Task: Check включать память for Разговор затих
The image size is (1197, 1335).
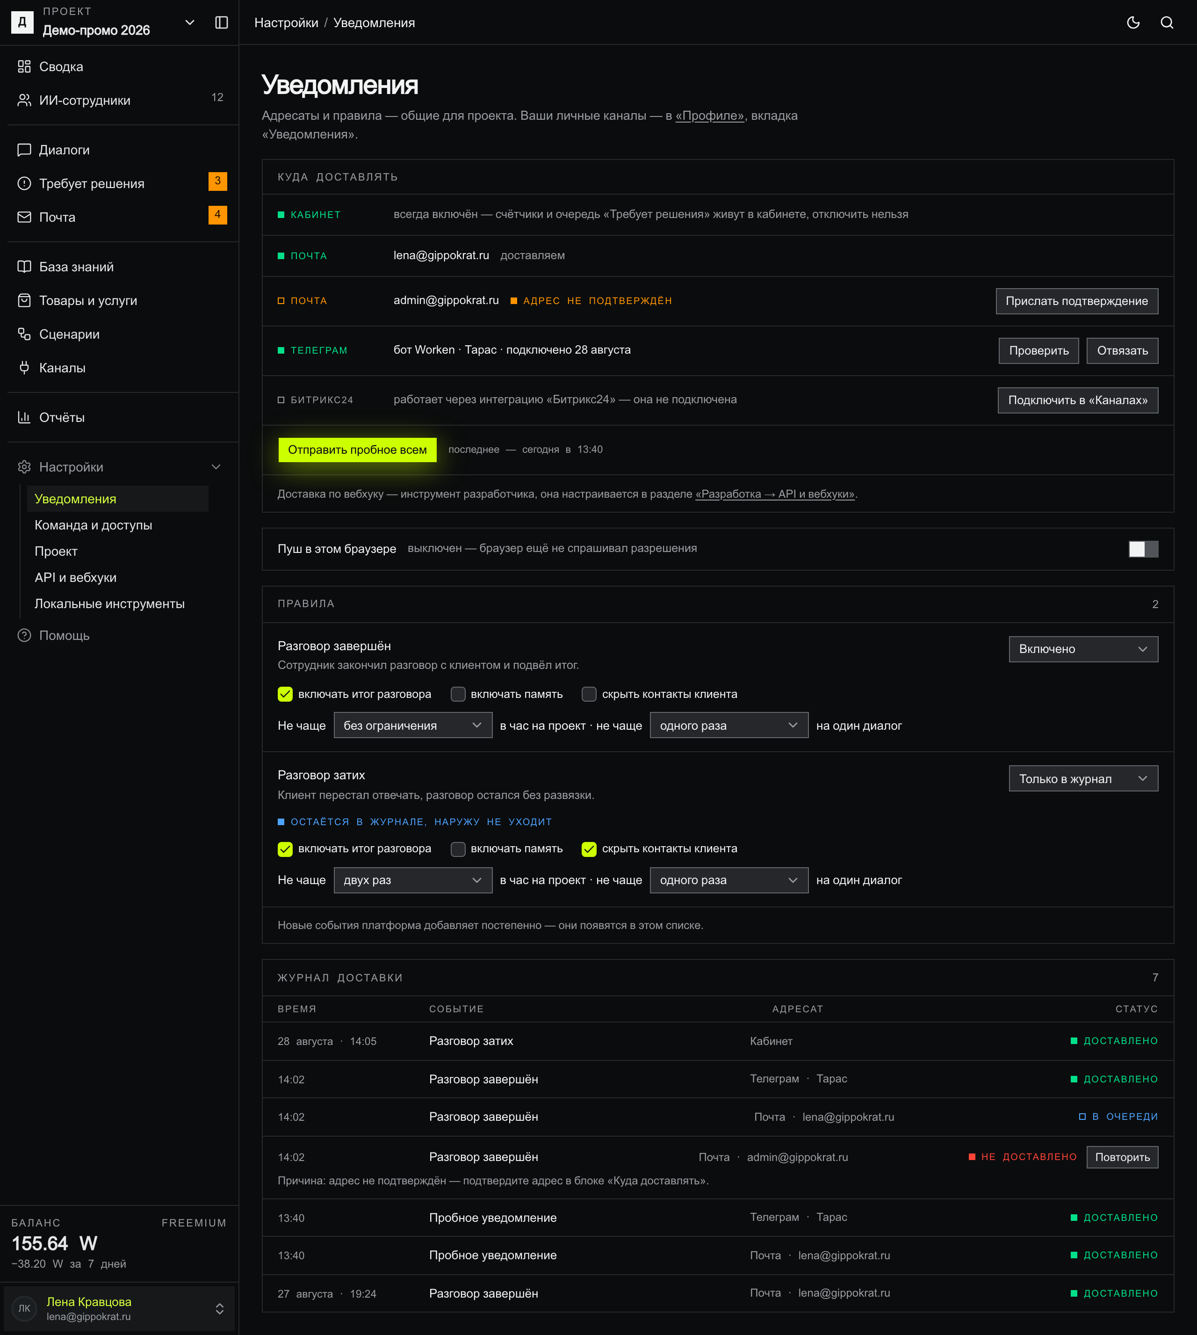Action: 458,849
